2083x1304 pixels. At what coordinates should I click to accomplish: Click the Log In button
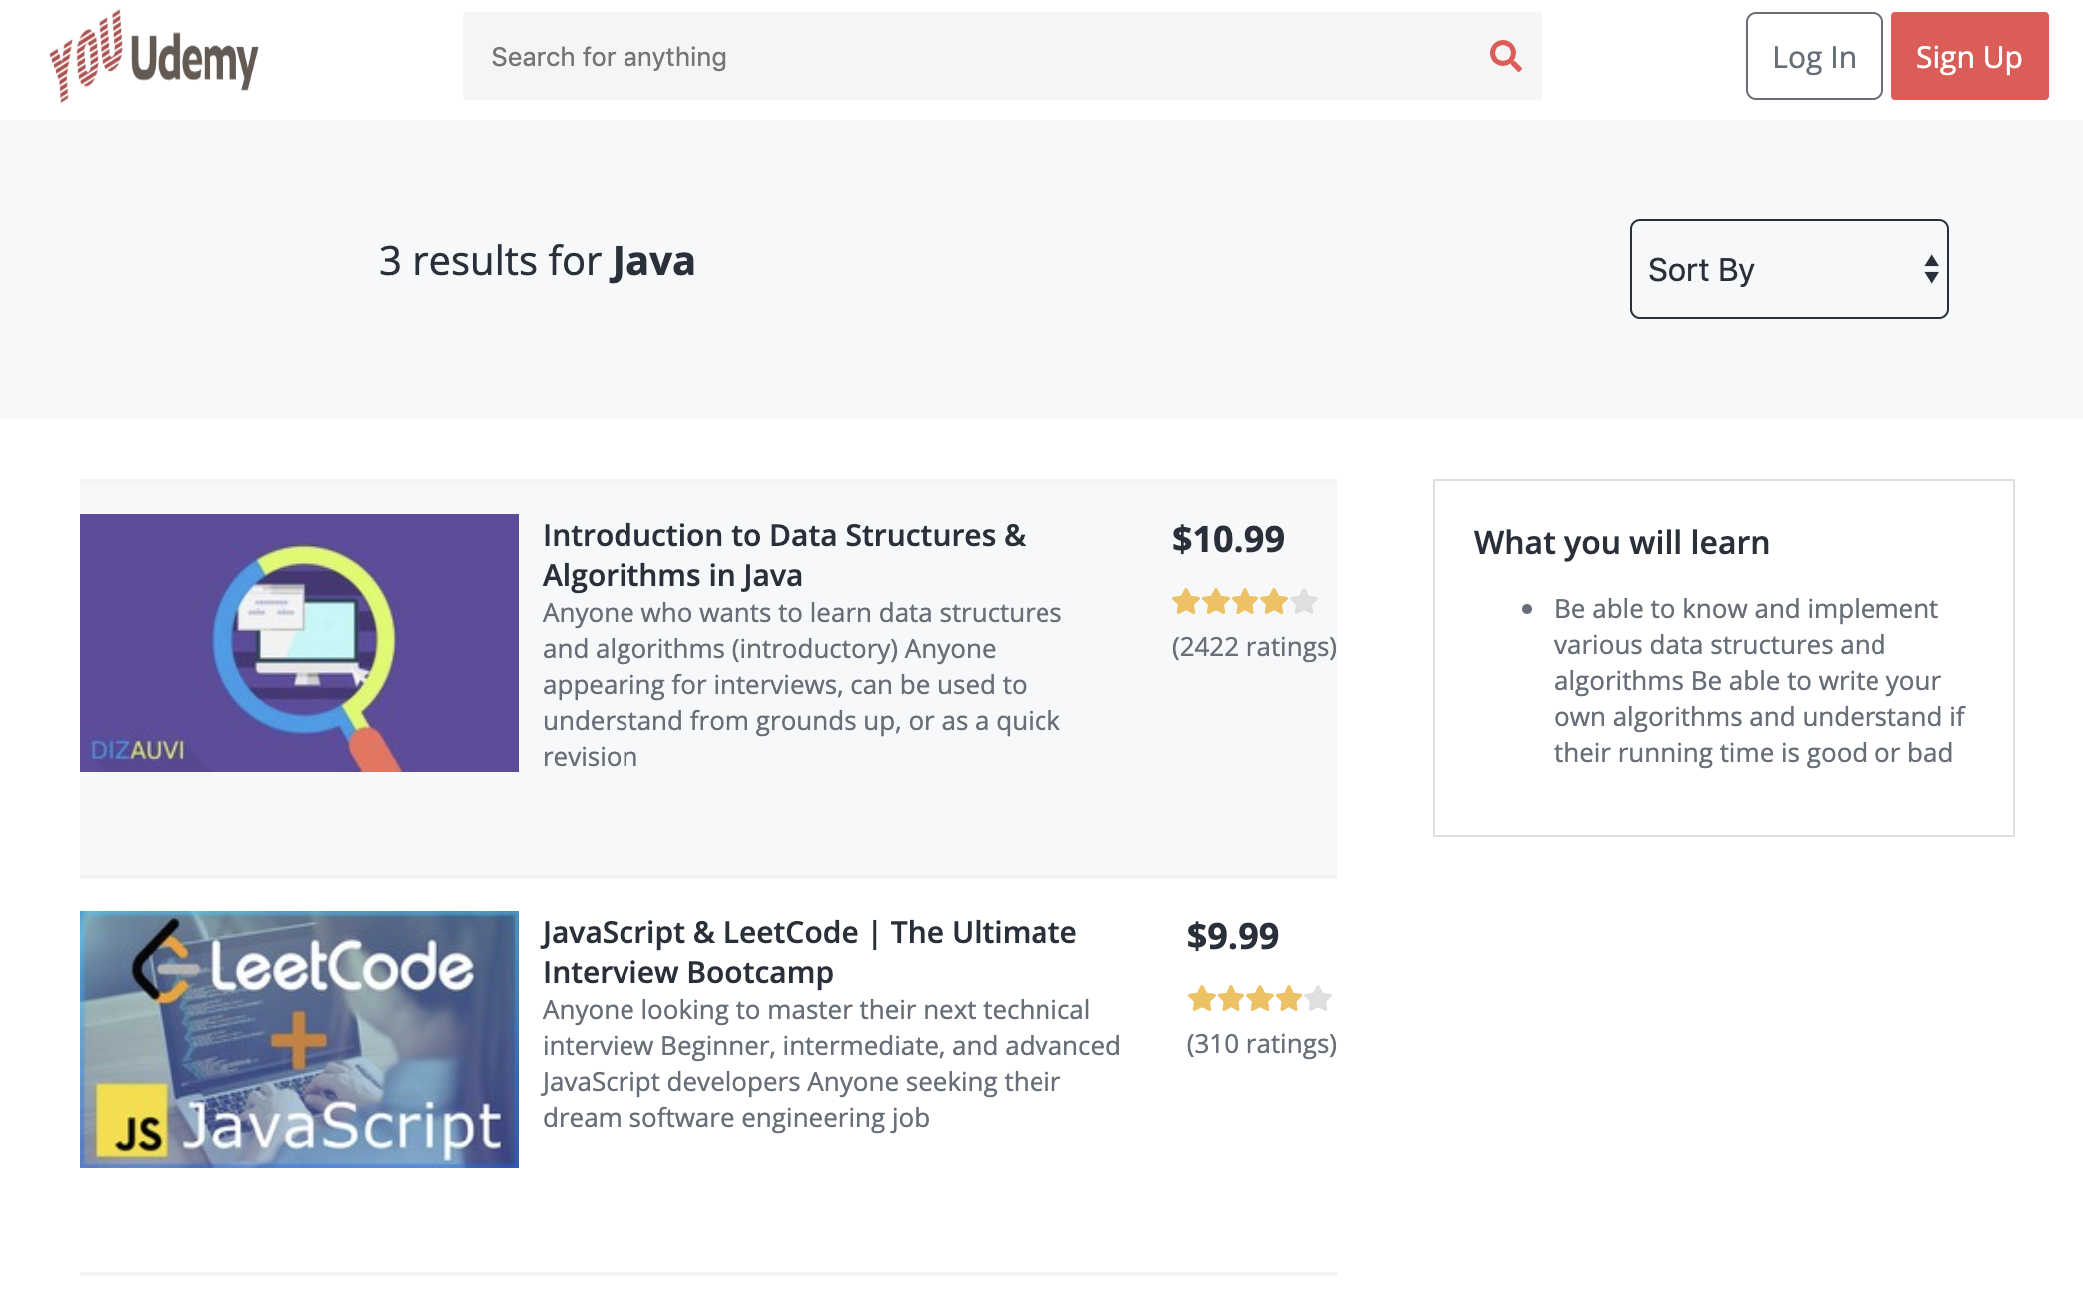coord(1813,57)
